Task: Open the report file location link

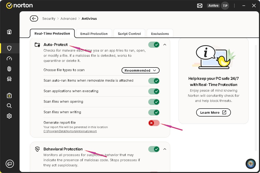Action: pos(70,131)
